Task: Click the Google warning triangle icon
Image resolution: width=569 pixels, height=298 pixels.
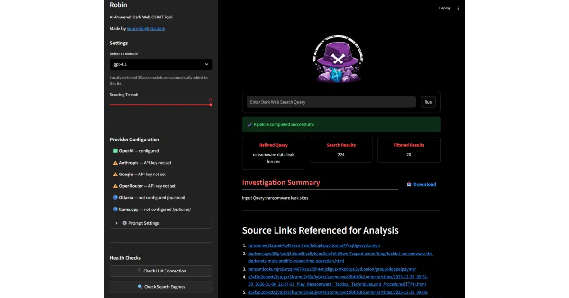Action: coord(115,175)
